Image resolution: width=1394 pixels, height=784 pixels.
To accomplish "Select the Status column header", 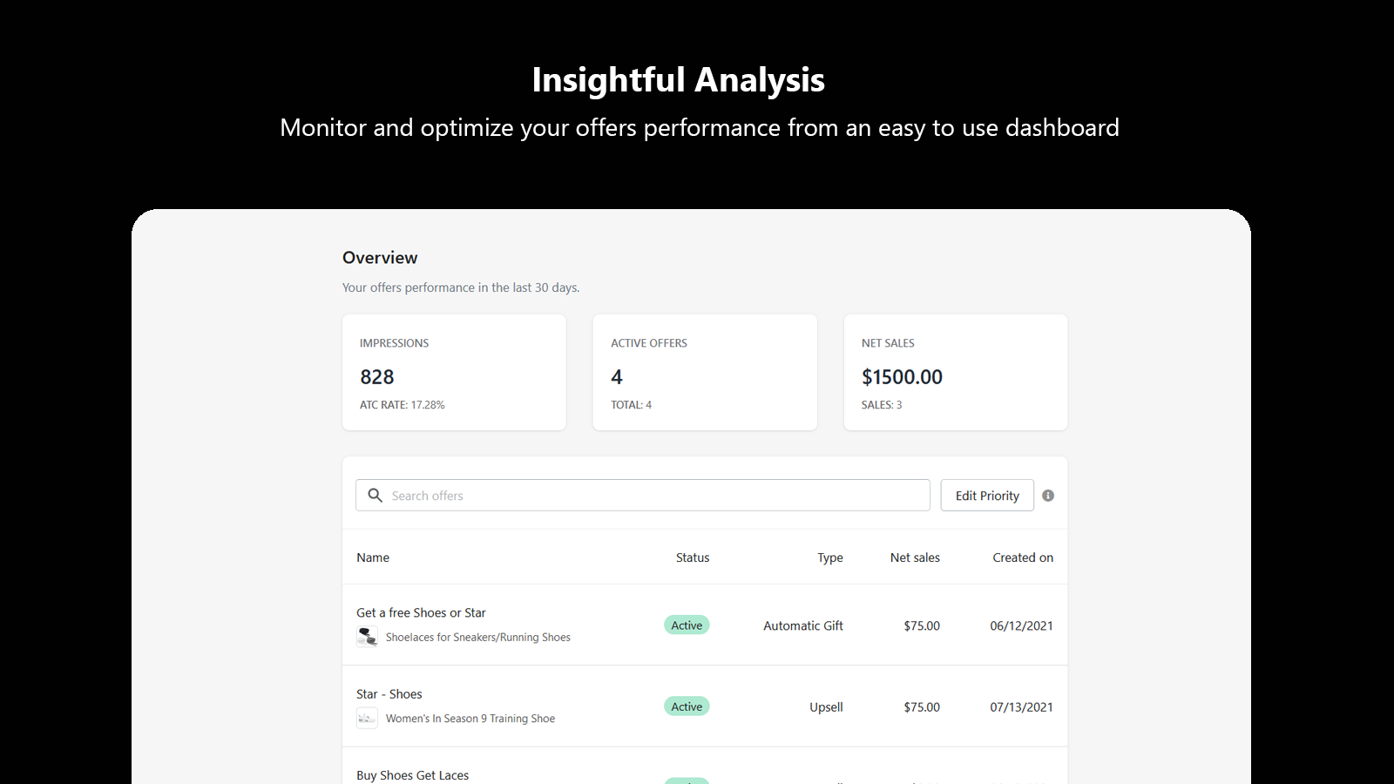I will 693,558.
